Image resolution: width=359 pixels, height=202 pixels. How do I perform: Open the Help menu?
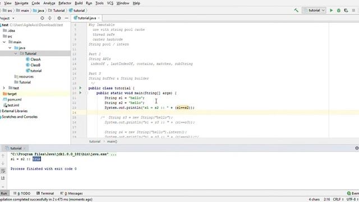pyautogui.click(x=136, y=3)
